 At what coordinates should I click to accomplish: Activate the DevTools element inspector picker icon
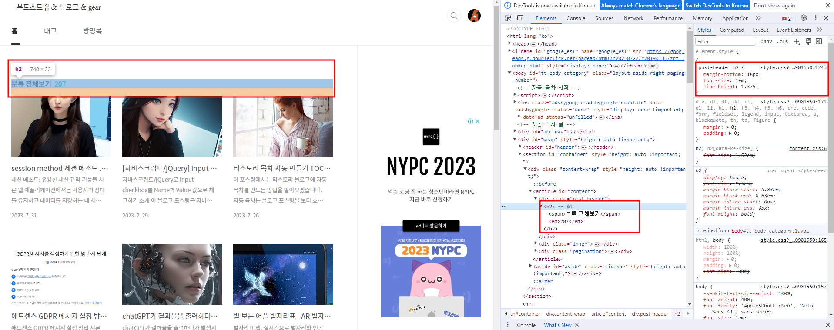[508, 18]
